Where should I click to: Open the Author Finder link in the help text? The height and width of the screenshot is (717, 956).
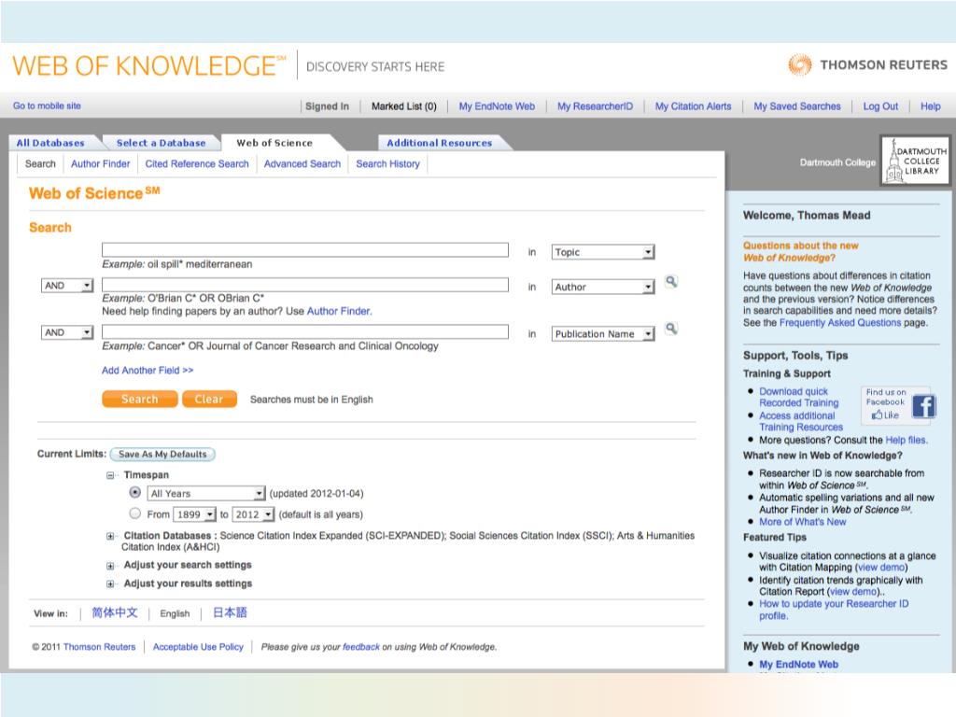tap(339, 311)
